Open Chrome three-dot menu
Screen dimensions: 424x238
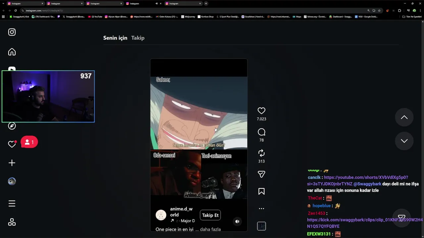pyautogui.click(x=420, y=11)
